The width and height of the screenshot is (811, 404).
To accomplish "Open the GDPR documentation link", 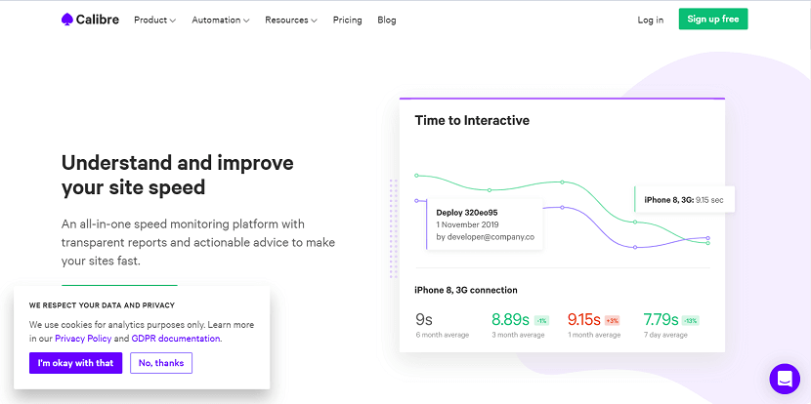I will pyautogui.click(x=175, y=339).
